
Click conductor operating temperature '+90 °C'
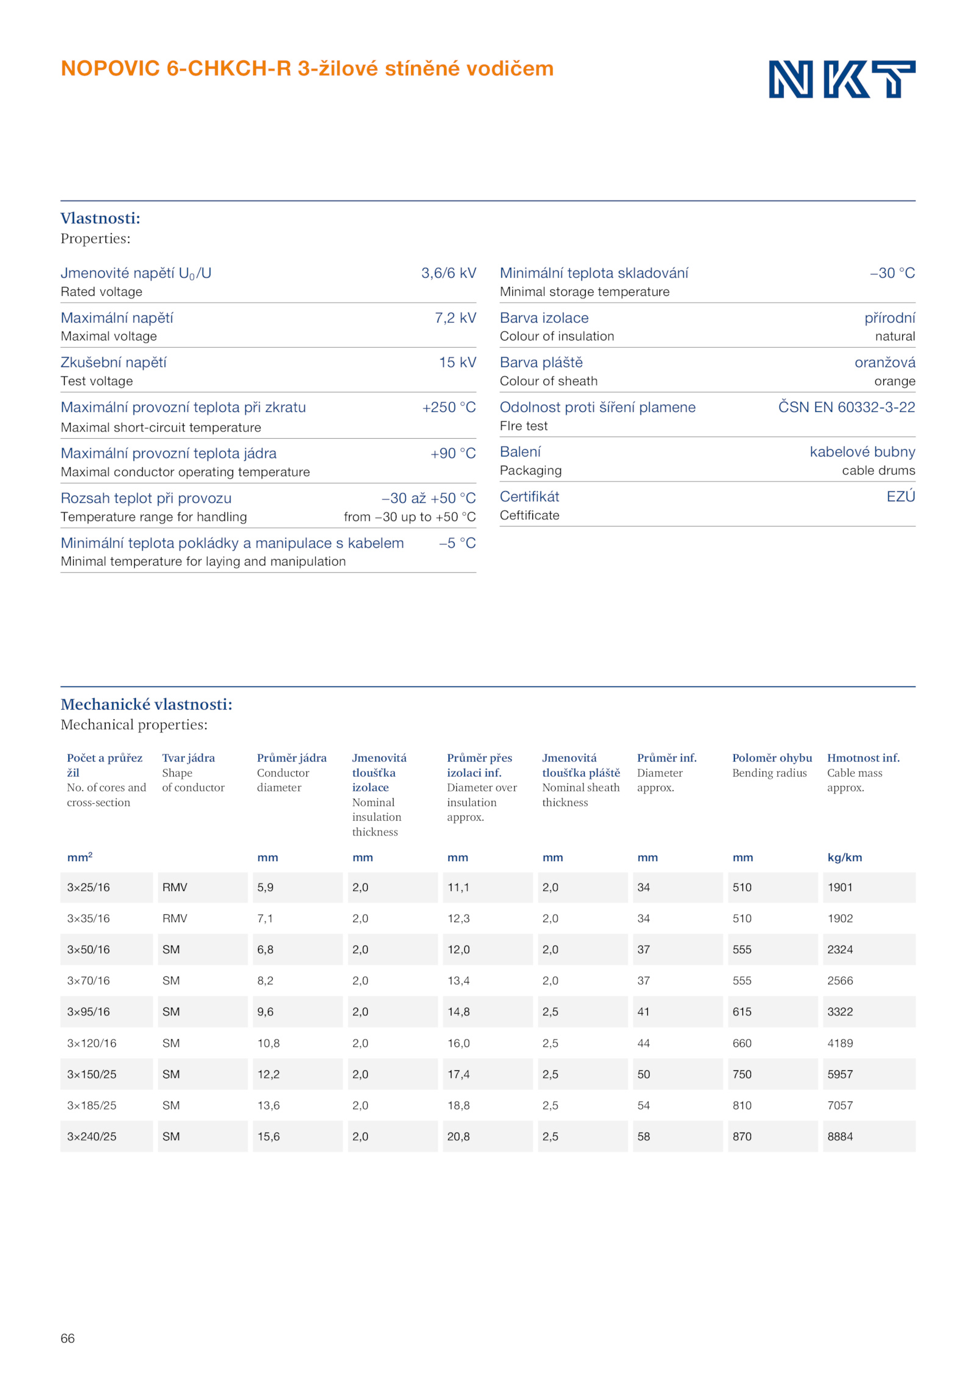pos(453,453)
